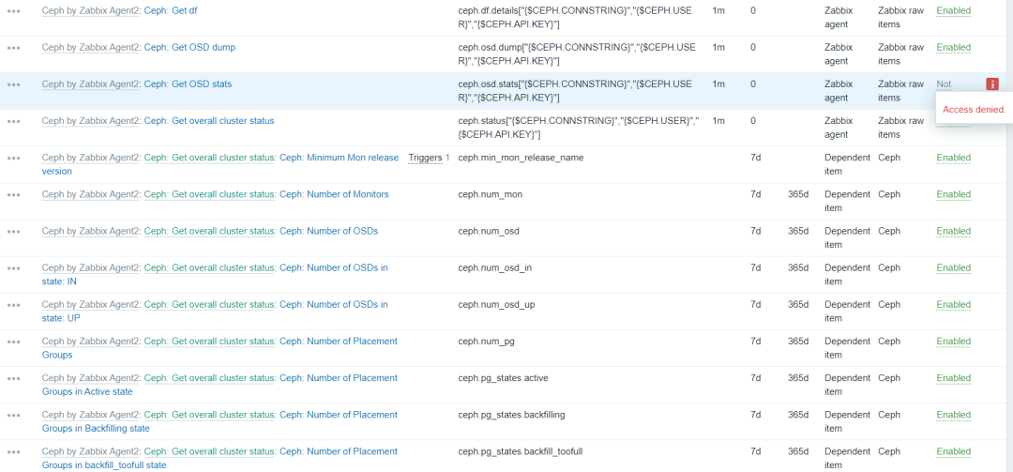Open the three-dot menu for Number of Monitors

[x=13, y=194]
